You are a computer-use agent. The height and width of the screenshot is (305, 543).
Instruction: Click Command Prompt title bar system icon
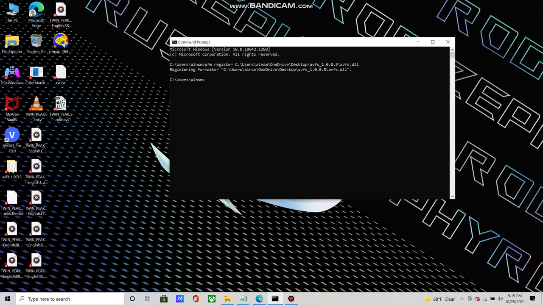(x=174, y=42)
